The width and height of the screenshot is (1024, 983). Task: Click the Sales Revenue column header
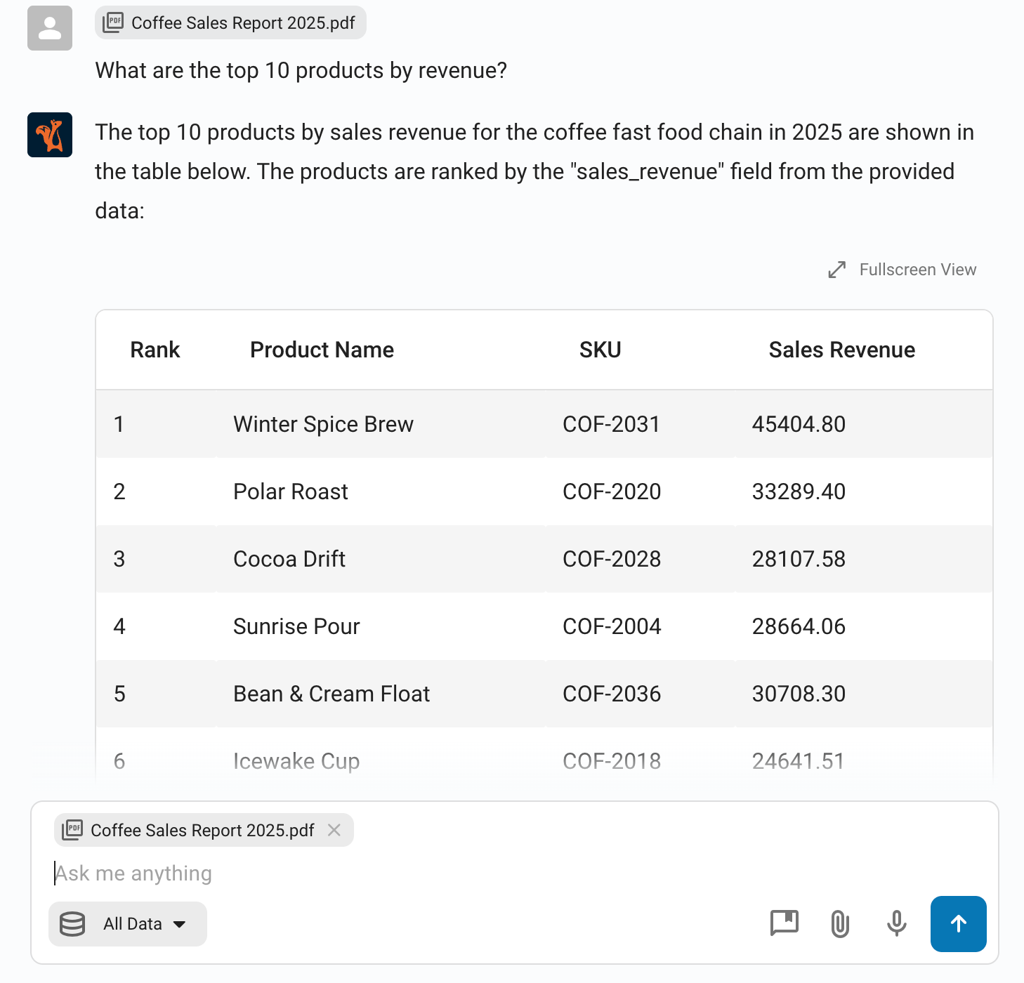[x=841, y=350]
